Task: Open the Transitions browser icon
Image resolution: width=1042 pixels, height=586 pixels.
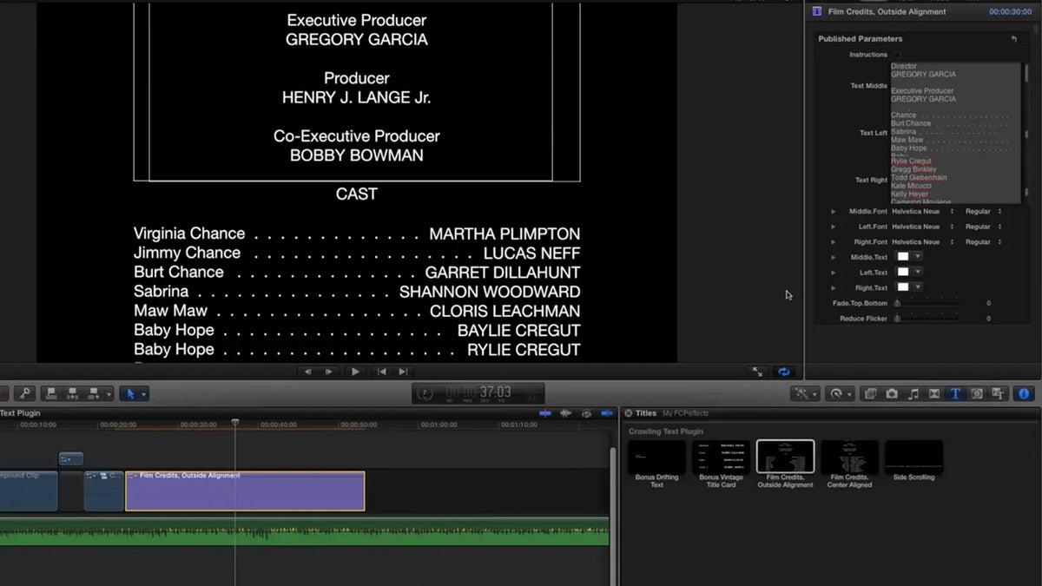Action: click(x=934, y=394)
